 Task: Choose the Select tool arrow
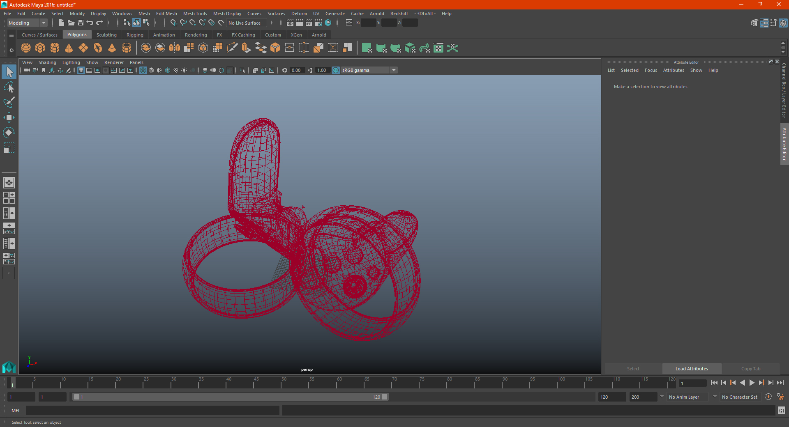[9, 72]
